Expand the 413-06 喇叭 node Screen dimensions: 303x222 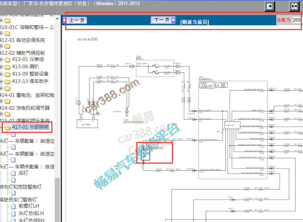1,67
